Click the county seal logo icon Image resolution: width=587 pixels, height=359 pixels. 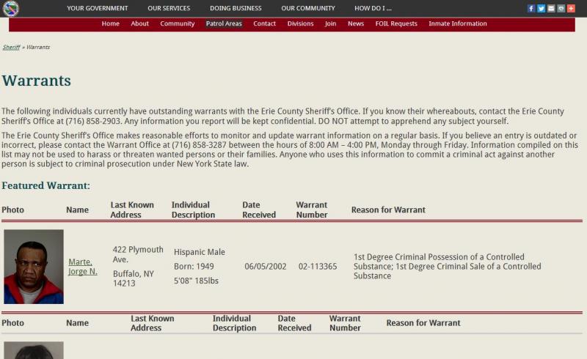[x=10, y=9]
